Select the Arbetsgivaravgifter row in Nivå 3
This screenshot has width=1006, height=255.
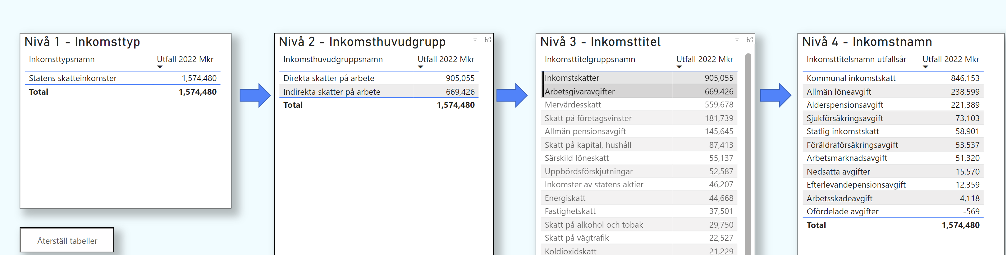pos(579,92)
